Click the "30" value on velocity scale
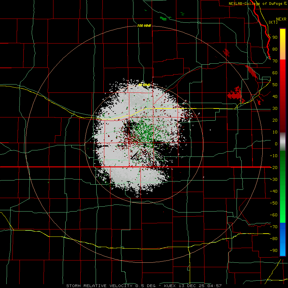288x288 pixels. [275, 108]
